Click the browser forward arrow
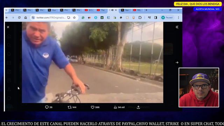This screenshot has height=126, width=224. coord(13,17)
